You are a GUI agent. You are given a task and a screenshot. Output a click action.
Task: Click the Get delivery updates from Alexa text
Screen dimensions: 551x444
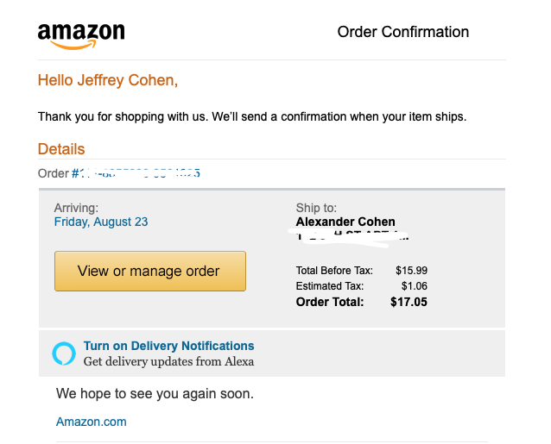click(x=168, y=361)
